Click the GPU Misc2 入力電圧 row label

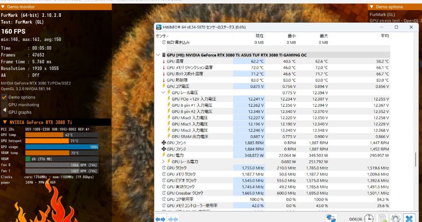pos(190,130)
